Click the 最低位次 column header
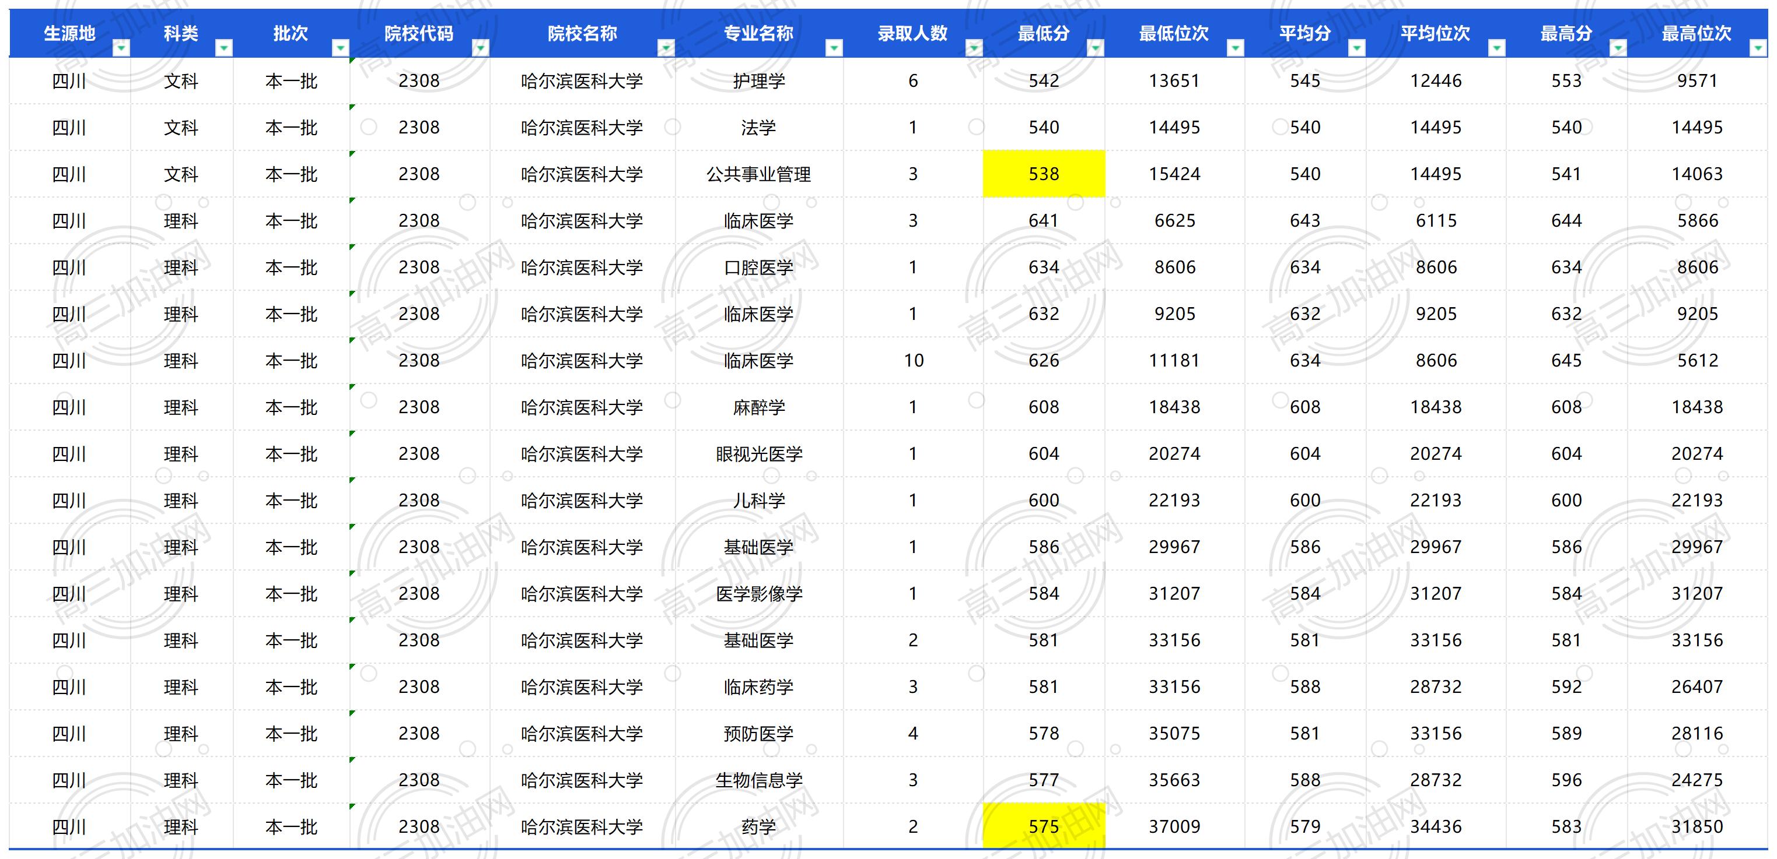Viewport: 1777px width, 859px height. [x=1175, y=33]
